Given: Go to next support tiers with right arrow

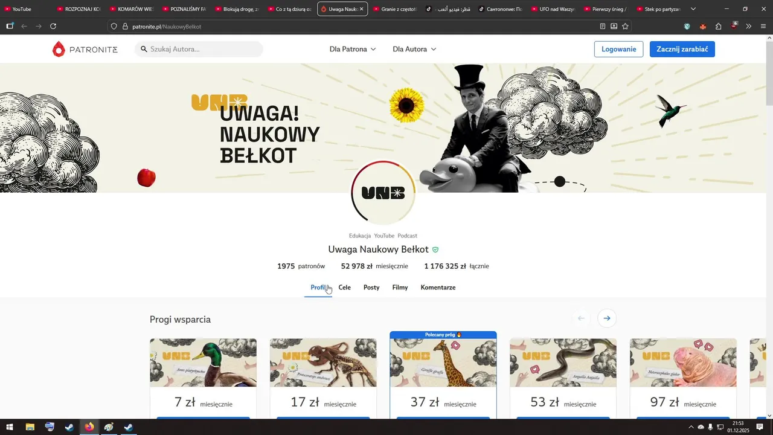Looking at the screenshot, I should coord(607,318).
